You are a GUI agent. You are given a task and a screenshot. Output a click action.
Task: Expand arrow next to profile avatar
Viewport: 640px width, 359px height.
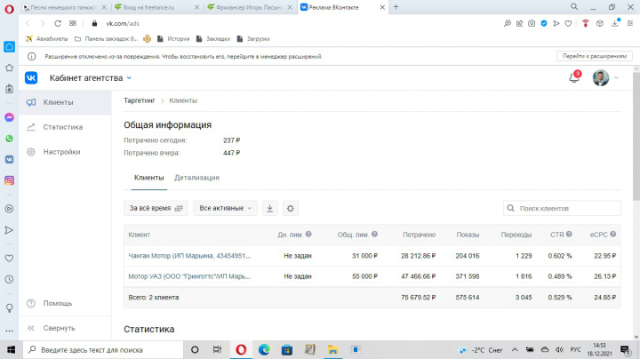[x=616, y=78]
